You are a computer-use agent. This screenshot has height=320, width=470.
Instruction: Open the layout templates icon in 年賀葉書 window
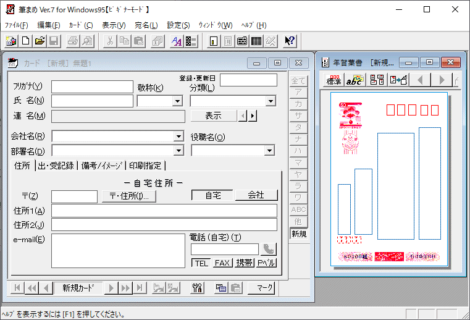[x=377, y=80]
